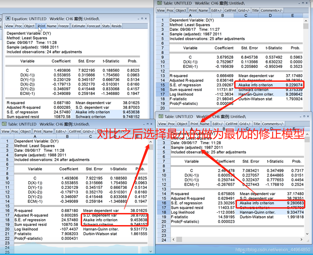Click CellFmt in bottom-right Table window
Image resolution: width=313 pixels, height=255 pixels.
[231, 124]
